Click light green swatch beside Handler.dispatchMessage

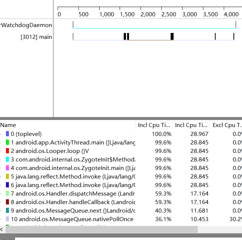click(7, 193)
